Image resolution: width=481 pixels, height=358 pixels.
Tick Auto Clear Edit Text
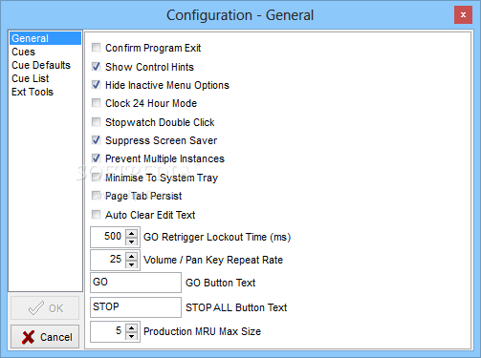point(96,215)
